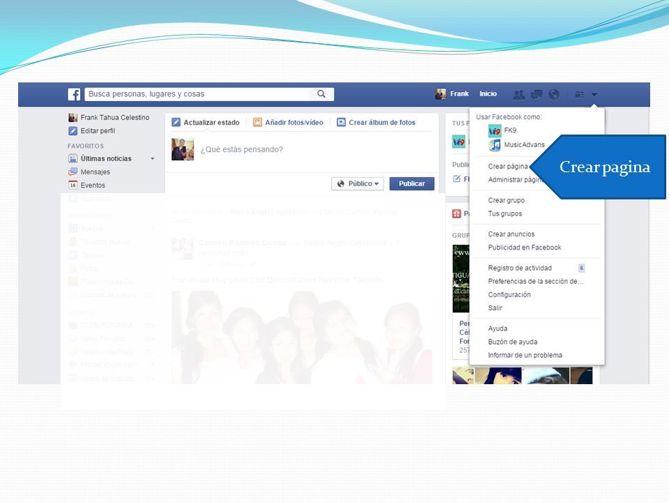The width and height of the screenshot is (669, 502).
Task: Open Buzón de ayuda entry
Action: [x=512, y=342]
